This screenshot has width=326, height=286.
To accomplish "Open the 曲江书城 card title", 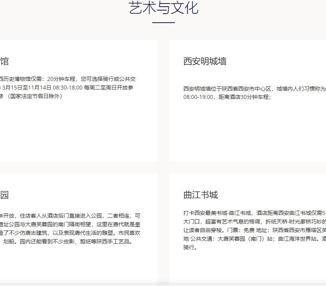I will click(200, 195).
